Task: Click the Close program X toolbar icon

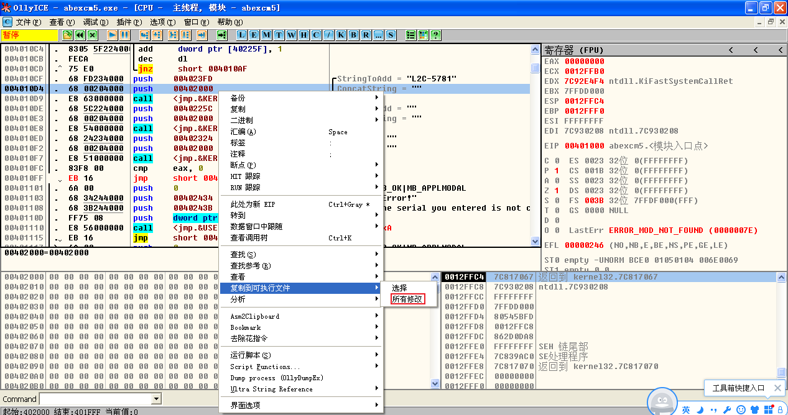Action: [92, 35]
